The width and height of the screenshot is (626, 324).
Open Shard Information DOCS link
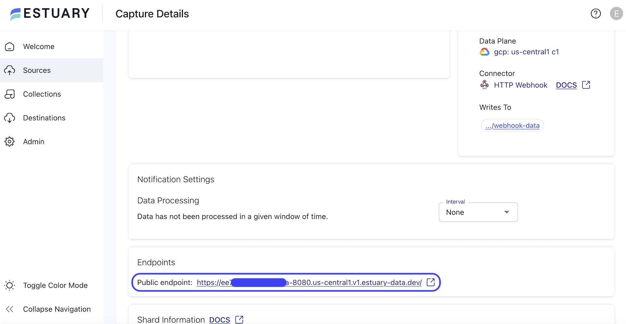(220, 320)
